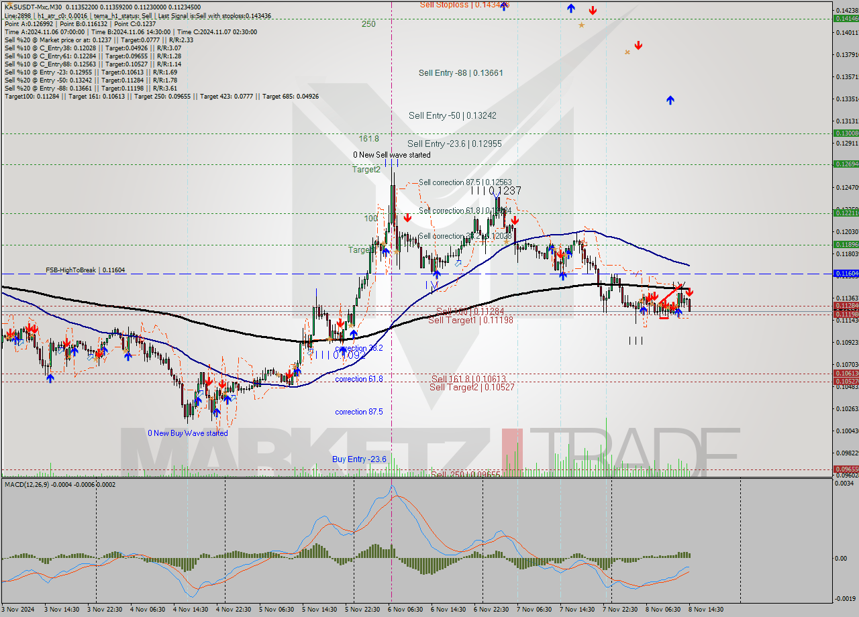This screenshot has width=859, height=617.
Task: Select the '0 New Sell wave started' text
Action: pos(392,155)
